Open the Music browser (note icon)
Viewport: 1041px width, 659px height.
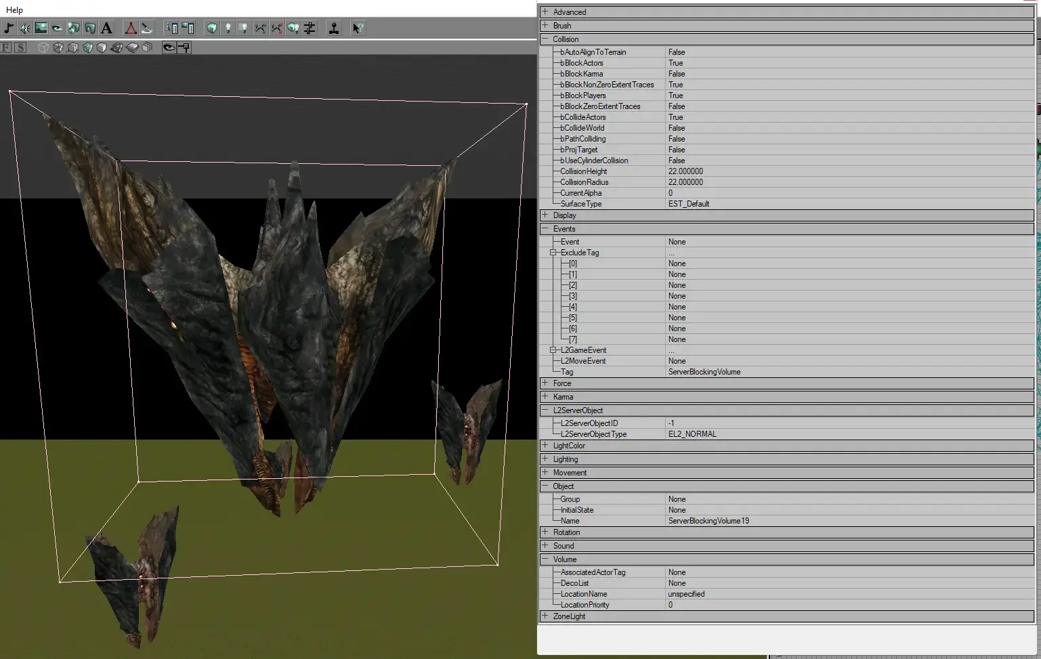click(x=9, y=28)
